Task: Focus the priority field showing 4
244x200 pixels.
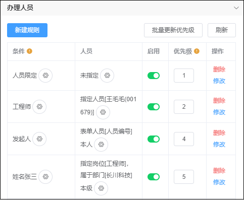Action: 184,139
